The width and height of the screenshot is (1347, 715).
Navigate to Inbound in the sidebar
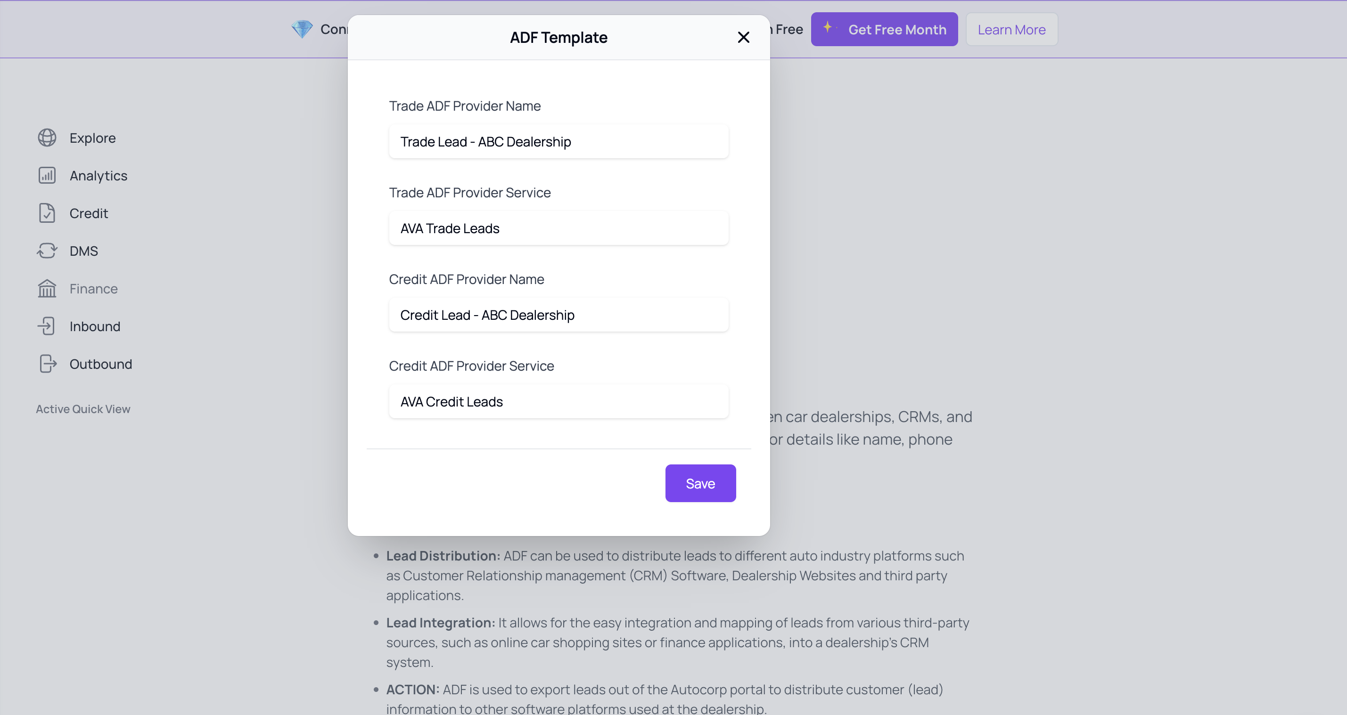point(95,326)
